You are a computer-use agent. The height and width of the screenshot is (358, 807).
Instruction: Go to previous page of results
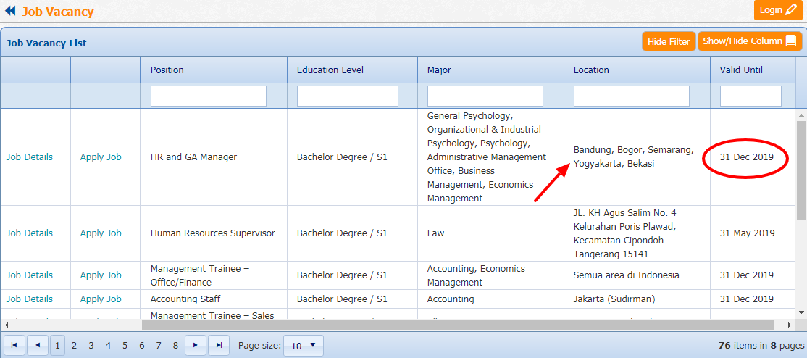(38, 346)
